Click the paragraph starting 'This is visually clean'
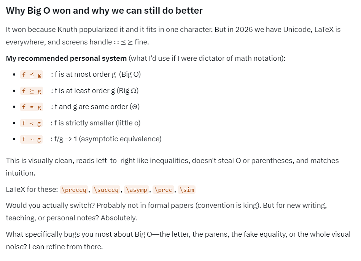This screenshot has height=261, width=361. pyautogui.click(x=172, y=161)
